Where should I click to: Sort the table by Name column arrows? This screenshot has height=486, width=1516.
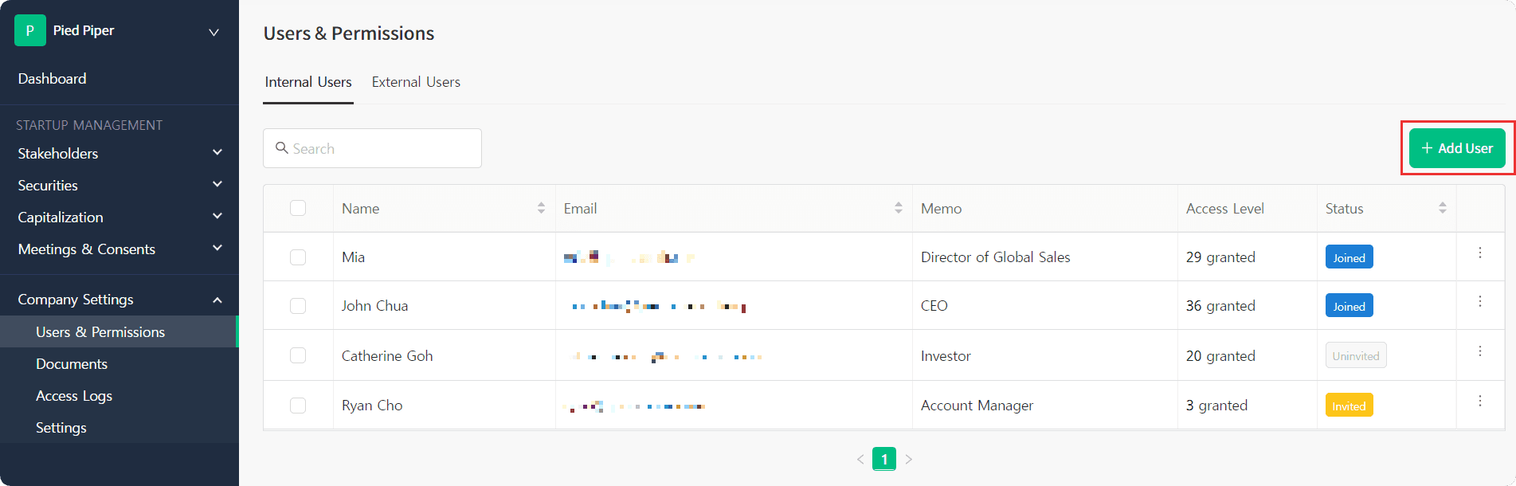click(541, 208)
